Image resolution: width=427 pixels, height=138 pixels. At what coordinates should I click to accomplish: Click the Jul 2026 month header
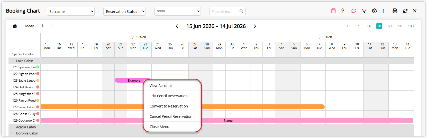(x=326, y=37)
